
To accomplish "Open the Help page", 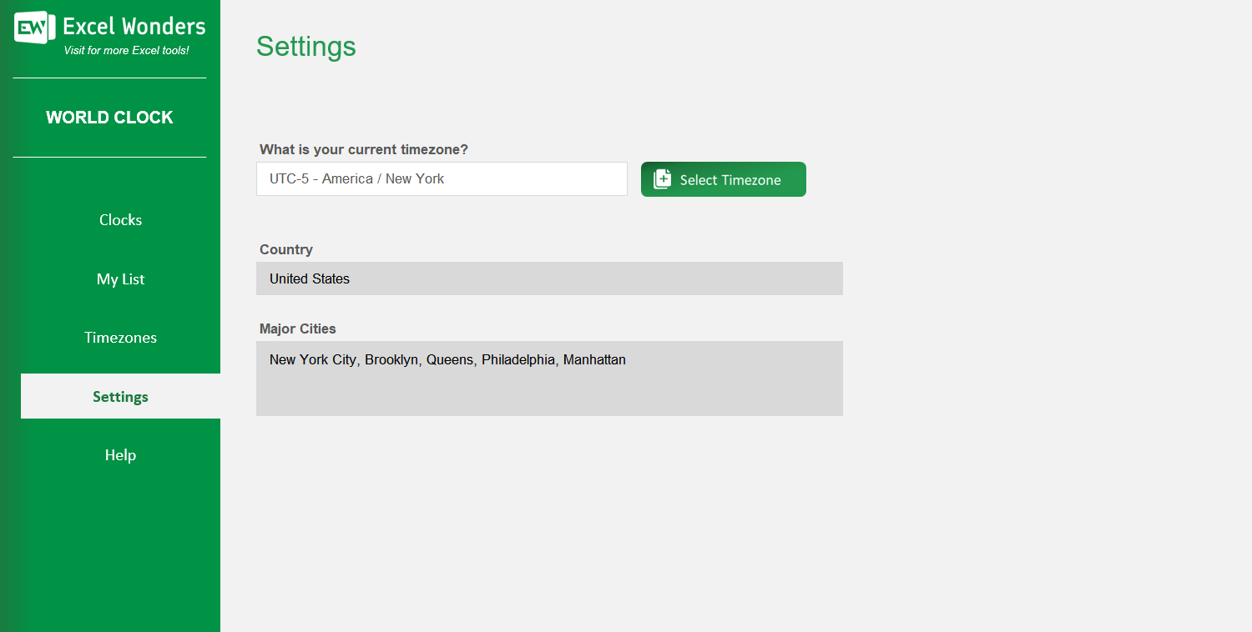I will tap(120, 455).
